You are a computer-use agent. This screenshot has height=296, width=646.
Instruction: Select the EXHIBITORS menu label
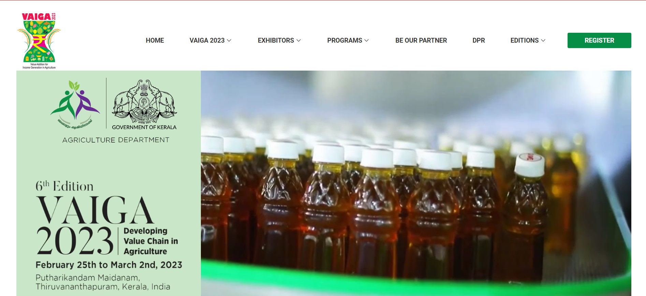276,40
